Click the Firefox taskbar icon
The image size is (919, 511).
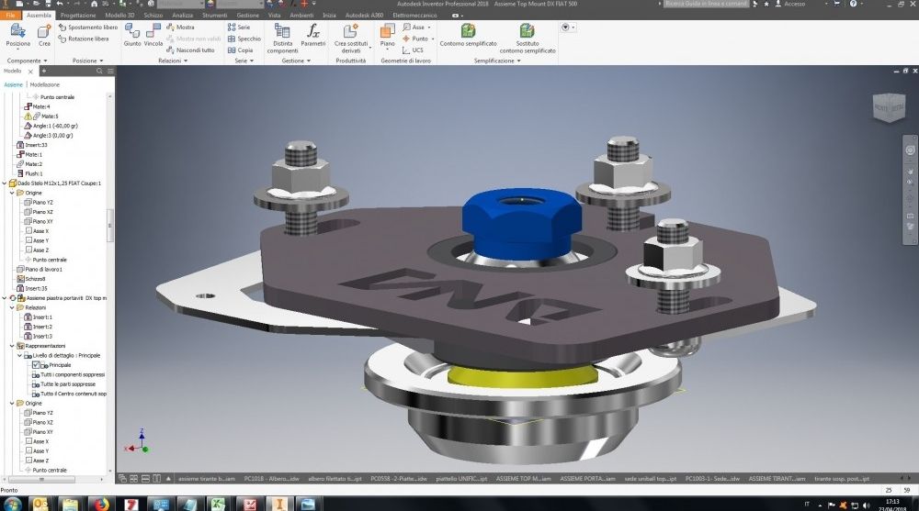pos(100,504)
